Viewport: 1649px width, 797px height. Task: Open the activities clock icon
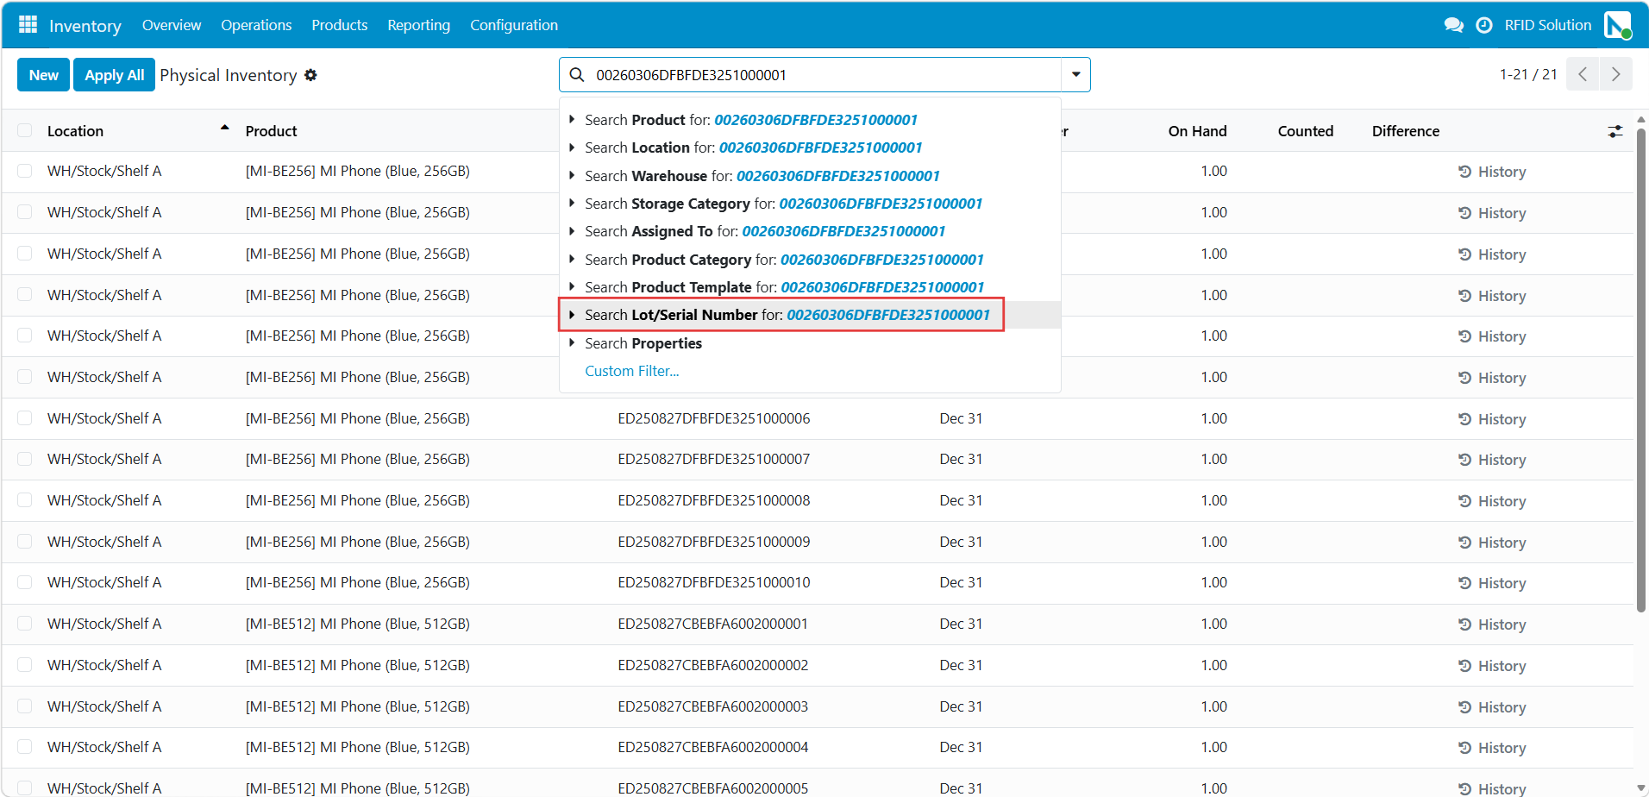(x=1483, y=25)
